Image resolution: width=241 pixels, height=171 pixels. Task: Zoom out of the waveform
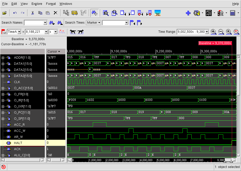pos(221,32)
